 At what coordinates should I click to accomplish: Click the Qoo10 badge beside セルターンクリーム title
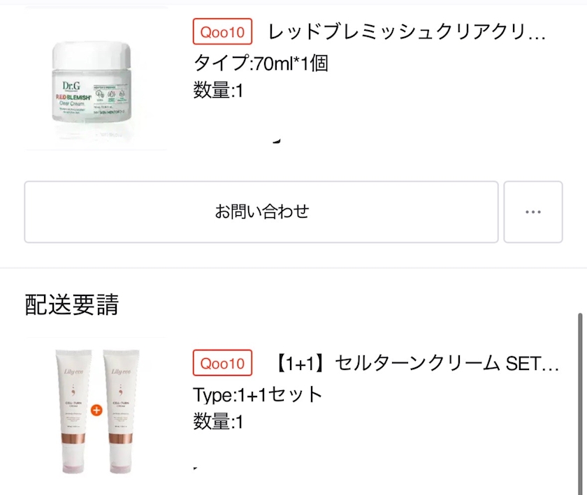tap(222, 362)
